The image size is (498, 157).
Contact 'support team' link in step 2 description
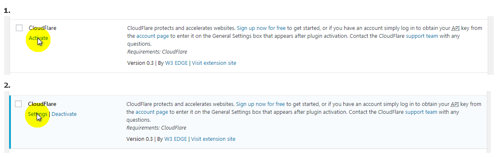(x=421, y=112)
